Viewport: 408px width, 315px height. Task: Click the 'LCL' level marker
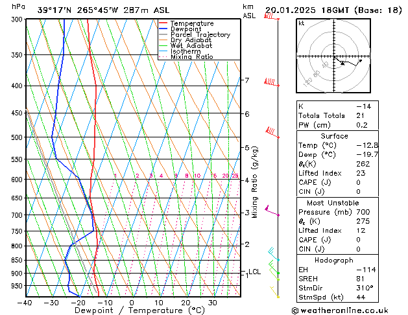point(254,272)
